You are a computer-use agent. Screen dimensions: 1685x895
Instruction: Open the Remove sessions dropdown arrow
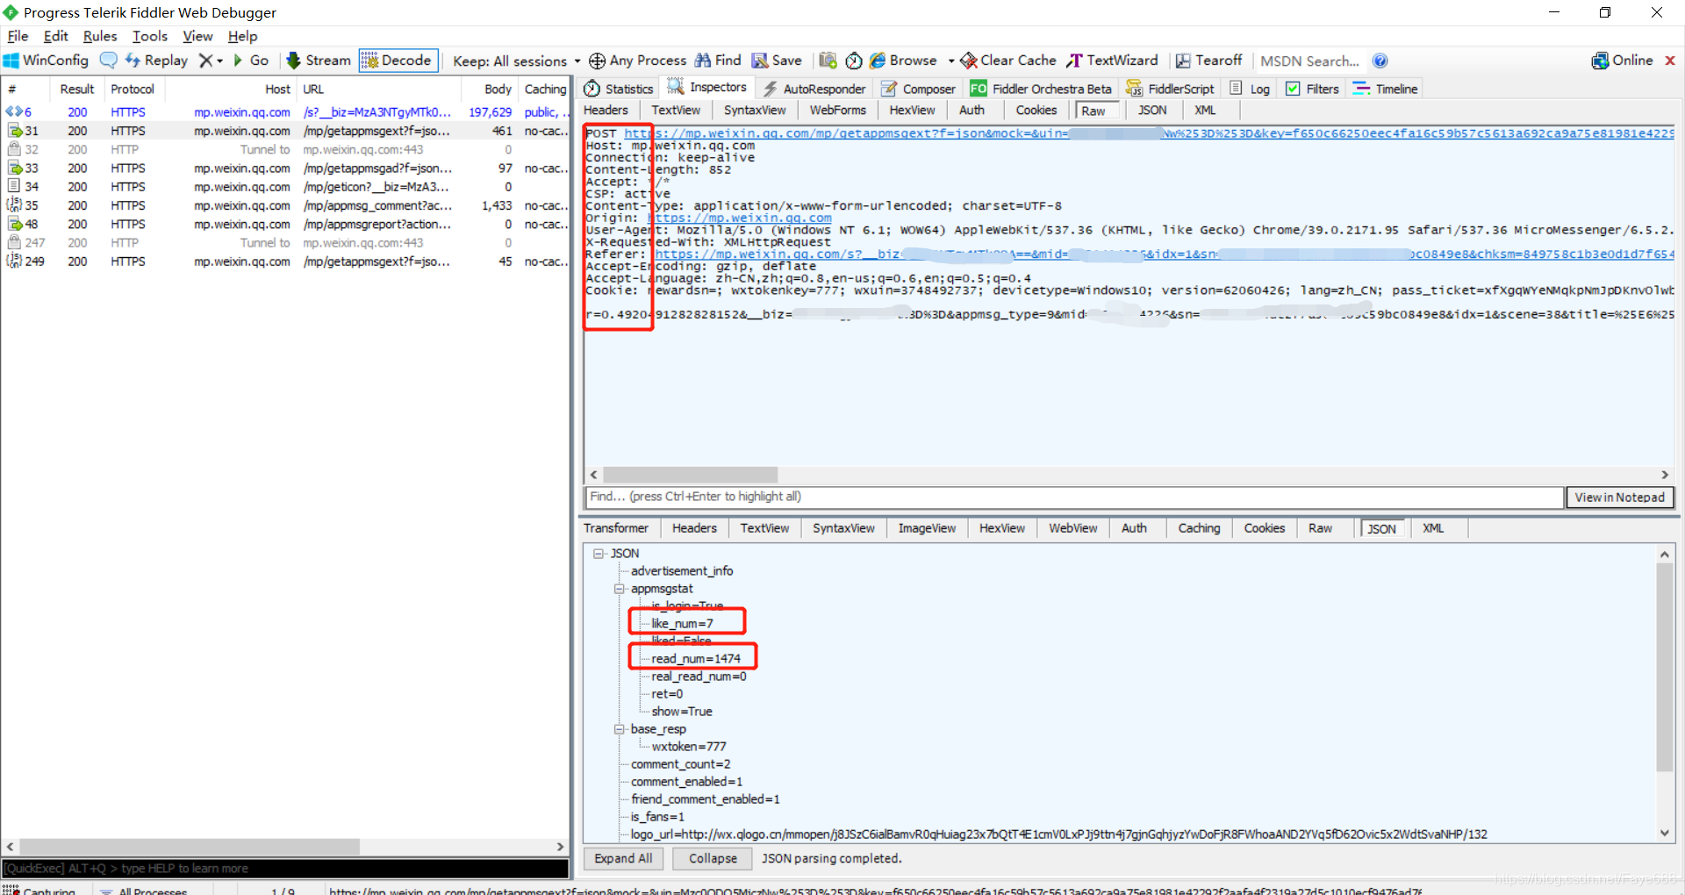[219, 61]
